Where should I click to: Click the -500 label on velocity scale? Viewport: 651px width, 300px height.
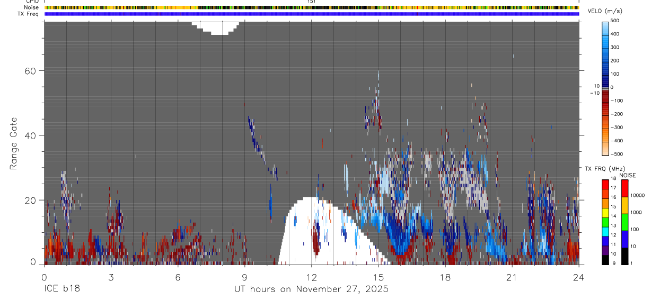click(x=615, y=154)
